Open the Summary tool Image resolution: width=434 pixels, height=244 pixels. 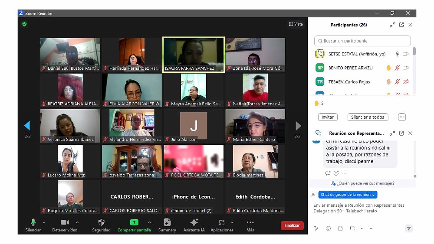[167, 222]
